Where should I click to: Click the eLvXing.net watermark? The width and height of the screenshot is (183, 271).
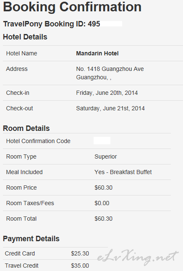138,257
